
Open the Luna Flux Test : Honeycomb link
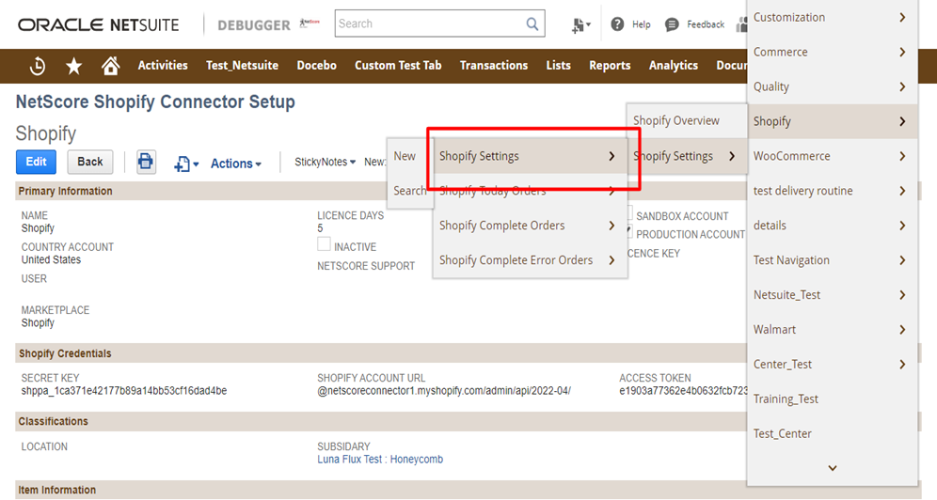(380, 460)
